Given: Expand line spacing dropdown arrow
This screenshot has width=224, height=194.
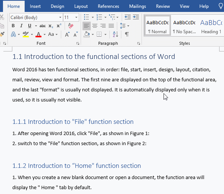Looking at the screenshot, I should pos(128,26).
